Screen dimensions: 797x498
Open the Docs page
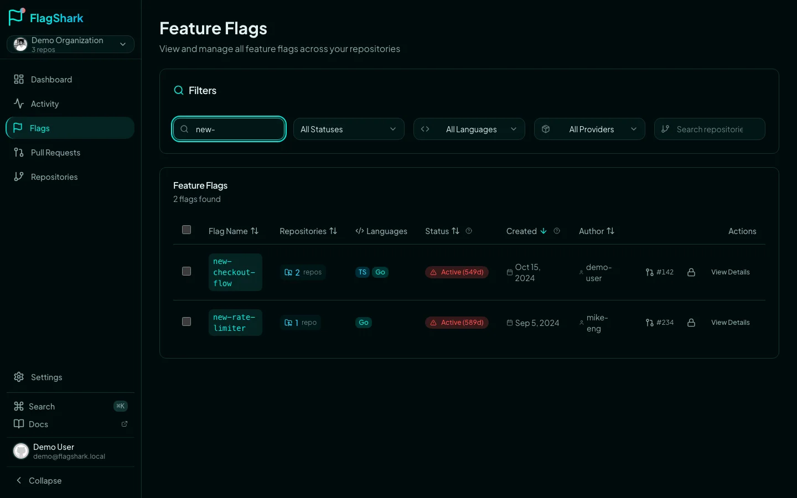(x=38, y=424)
